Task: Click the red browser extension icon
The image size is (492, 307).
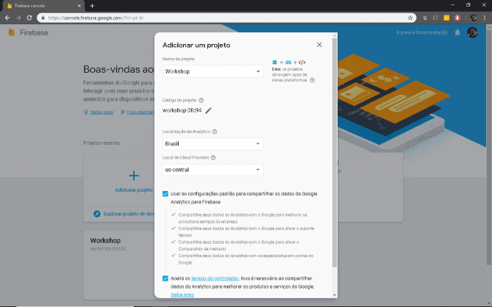Action: [457, 18]
